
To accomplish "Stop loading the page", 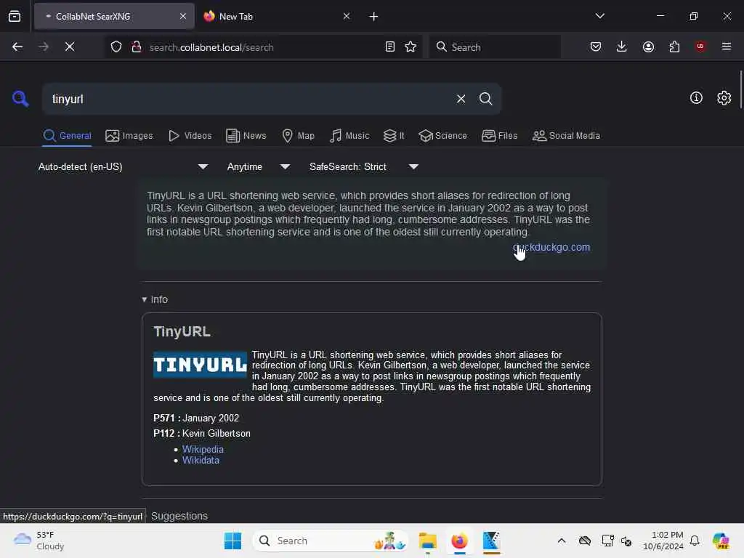I will click(x=70, y=46).
